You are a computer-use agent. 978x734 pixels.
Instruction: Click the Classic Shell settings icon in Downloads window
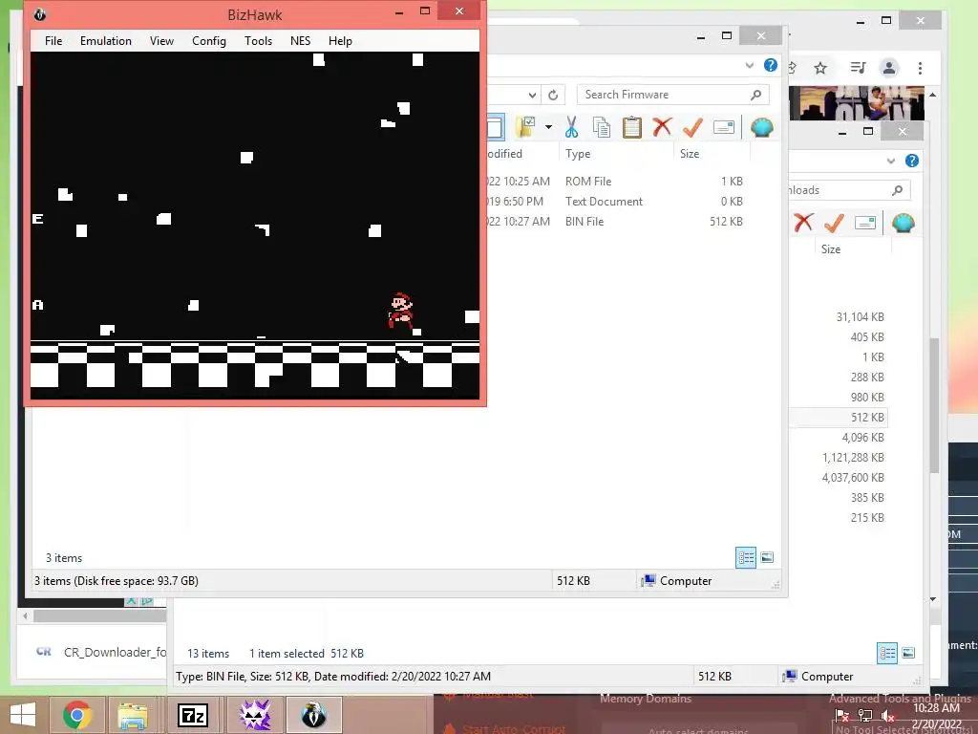pyautogui.click(x=903, y=223)
